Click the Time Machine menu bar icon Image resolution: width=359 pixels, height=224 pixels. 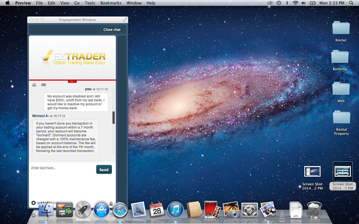[279, 3]
